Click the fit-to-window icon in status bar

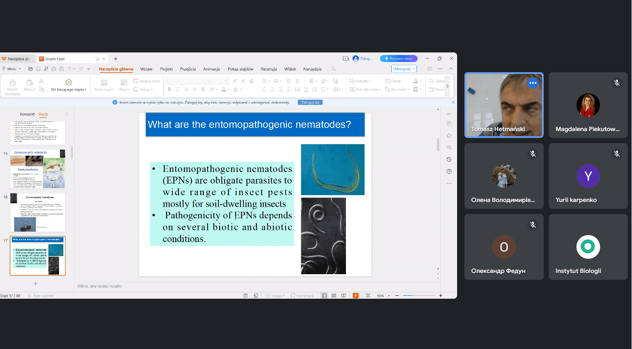tap(368, 296)
